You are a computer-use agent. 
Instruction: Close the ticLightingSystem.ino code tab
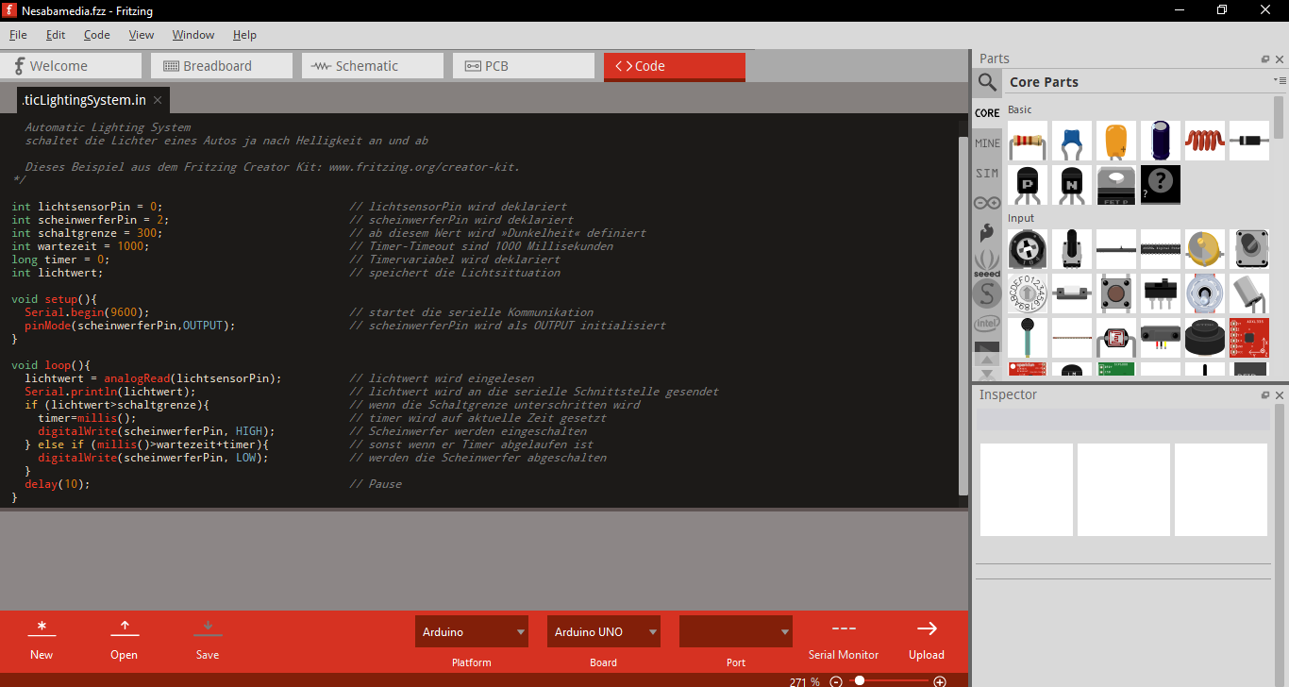click(x=158, y=100)
